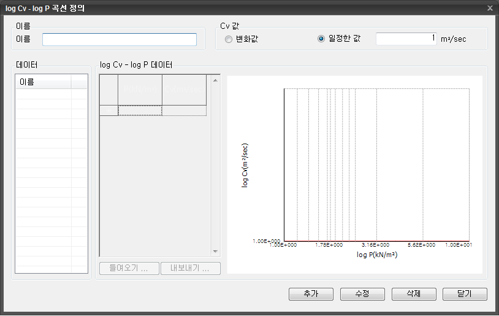Click the first P data cell in table
Image resolution: width=499 pixels, height=316 pixels.
click(140, 110)
